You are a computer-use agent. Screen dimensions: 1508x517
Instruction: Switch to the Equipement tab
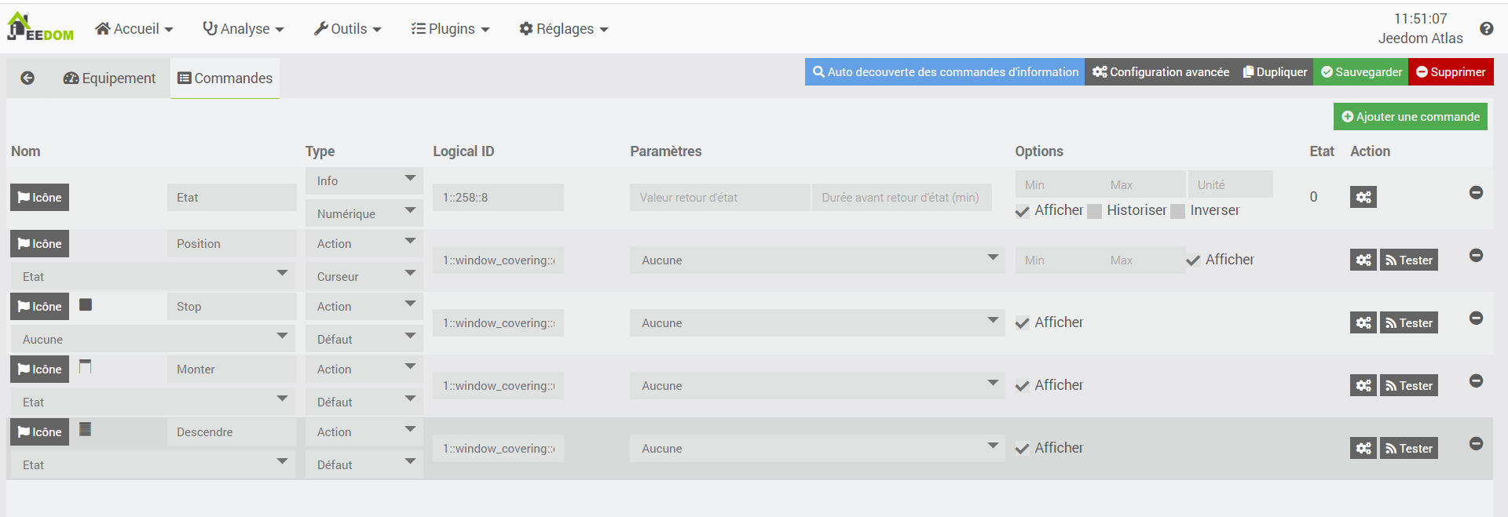pyautogui.click(x=109, y=78)
